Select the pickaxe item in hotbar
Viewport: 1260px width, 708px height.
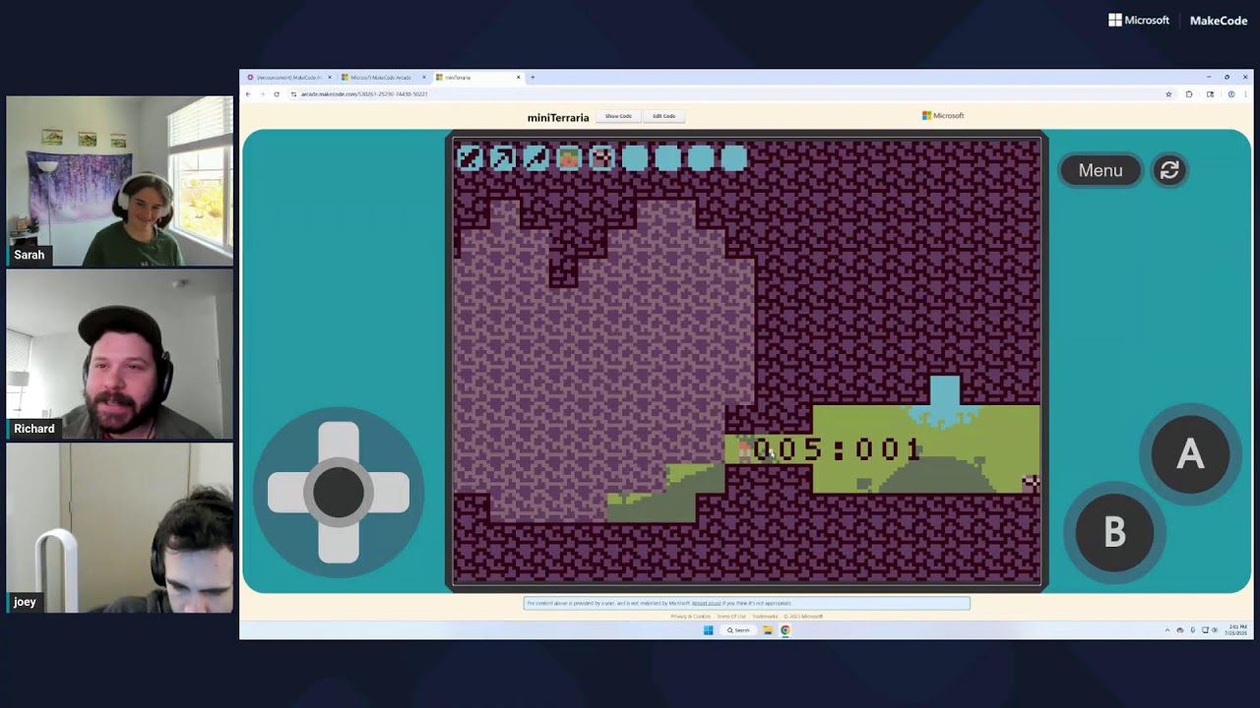[503, 157]
